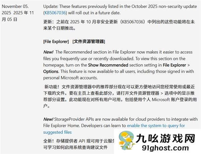The height and width of the screenshot is (154, 201).
Task: Click the '[文件资源管理器]' heading
Action: click(89, 42)
